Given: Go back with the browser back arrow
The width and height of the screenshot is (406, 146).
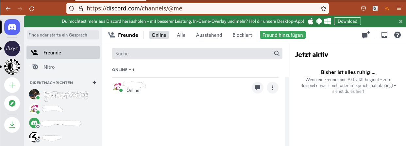Looking at the screenshot, I should pyautogui.click(x=8, y=8).
